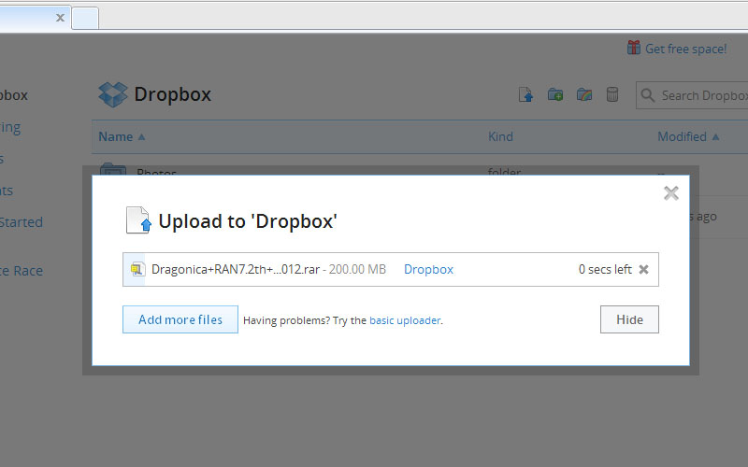The width and height of the screenshot is (748, 467).
Task: Click the Dropbox page heading text
Action: click(x=172, y=94)
